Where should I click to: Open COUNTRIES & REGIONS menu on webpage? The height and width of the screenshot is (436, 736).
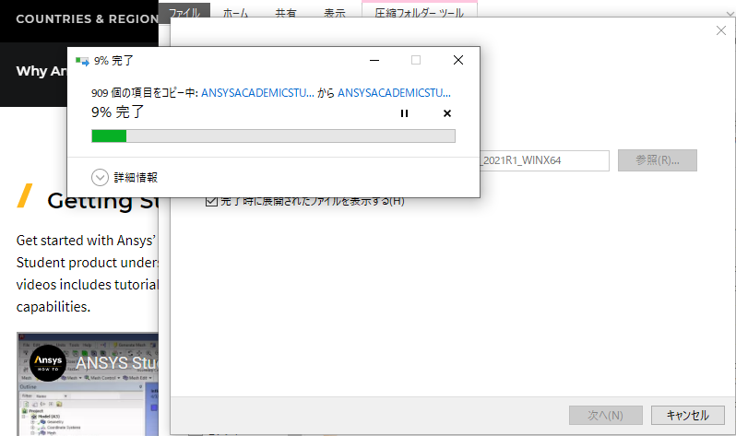tap(87, 19)
